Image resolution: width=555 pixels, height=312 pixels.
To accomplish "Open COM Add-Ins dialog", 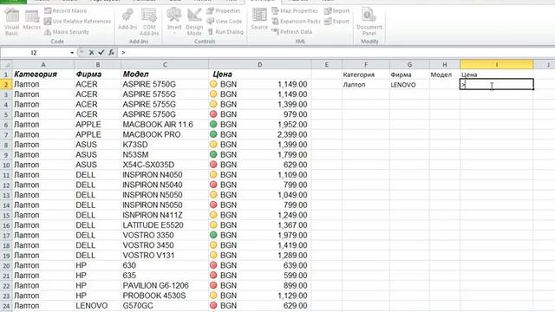I will tap(149, 21).
